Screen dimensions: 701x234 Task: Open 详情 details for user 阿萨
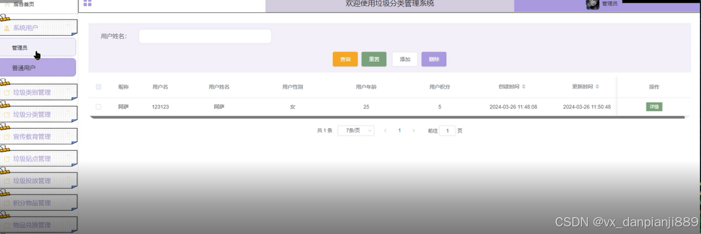click(654, 107)
